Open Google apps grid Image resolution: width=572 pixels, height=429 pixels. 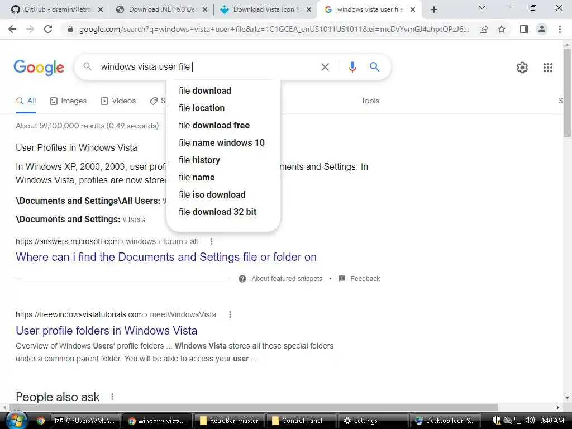coord(547,68)
